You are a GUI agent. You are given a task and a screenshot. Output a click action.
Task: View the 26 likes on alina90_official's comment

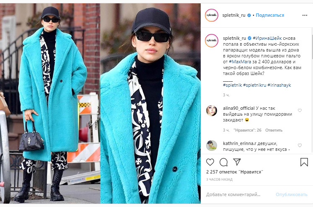click(247, 130)
